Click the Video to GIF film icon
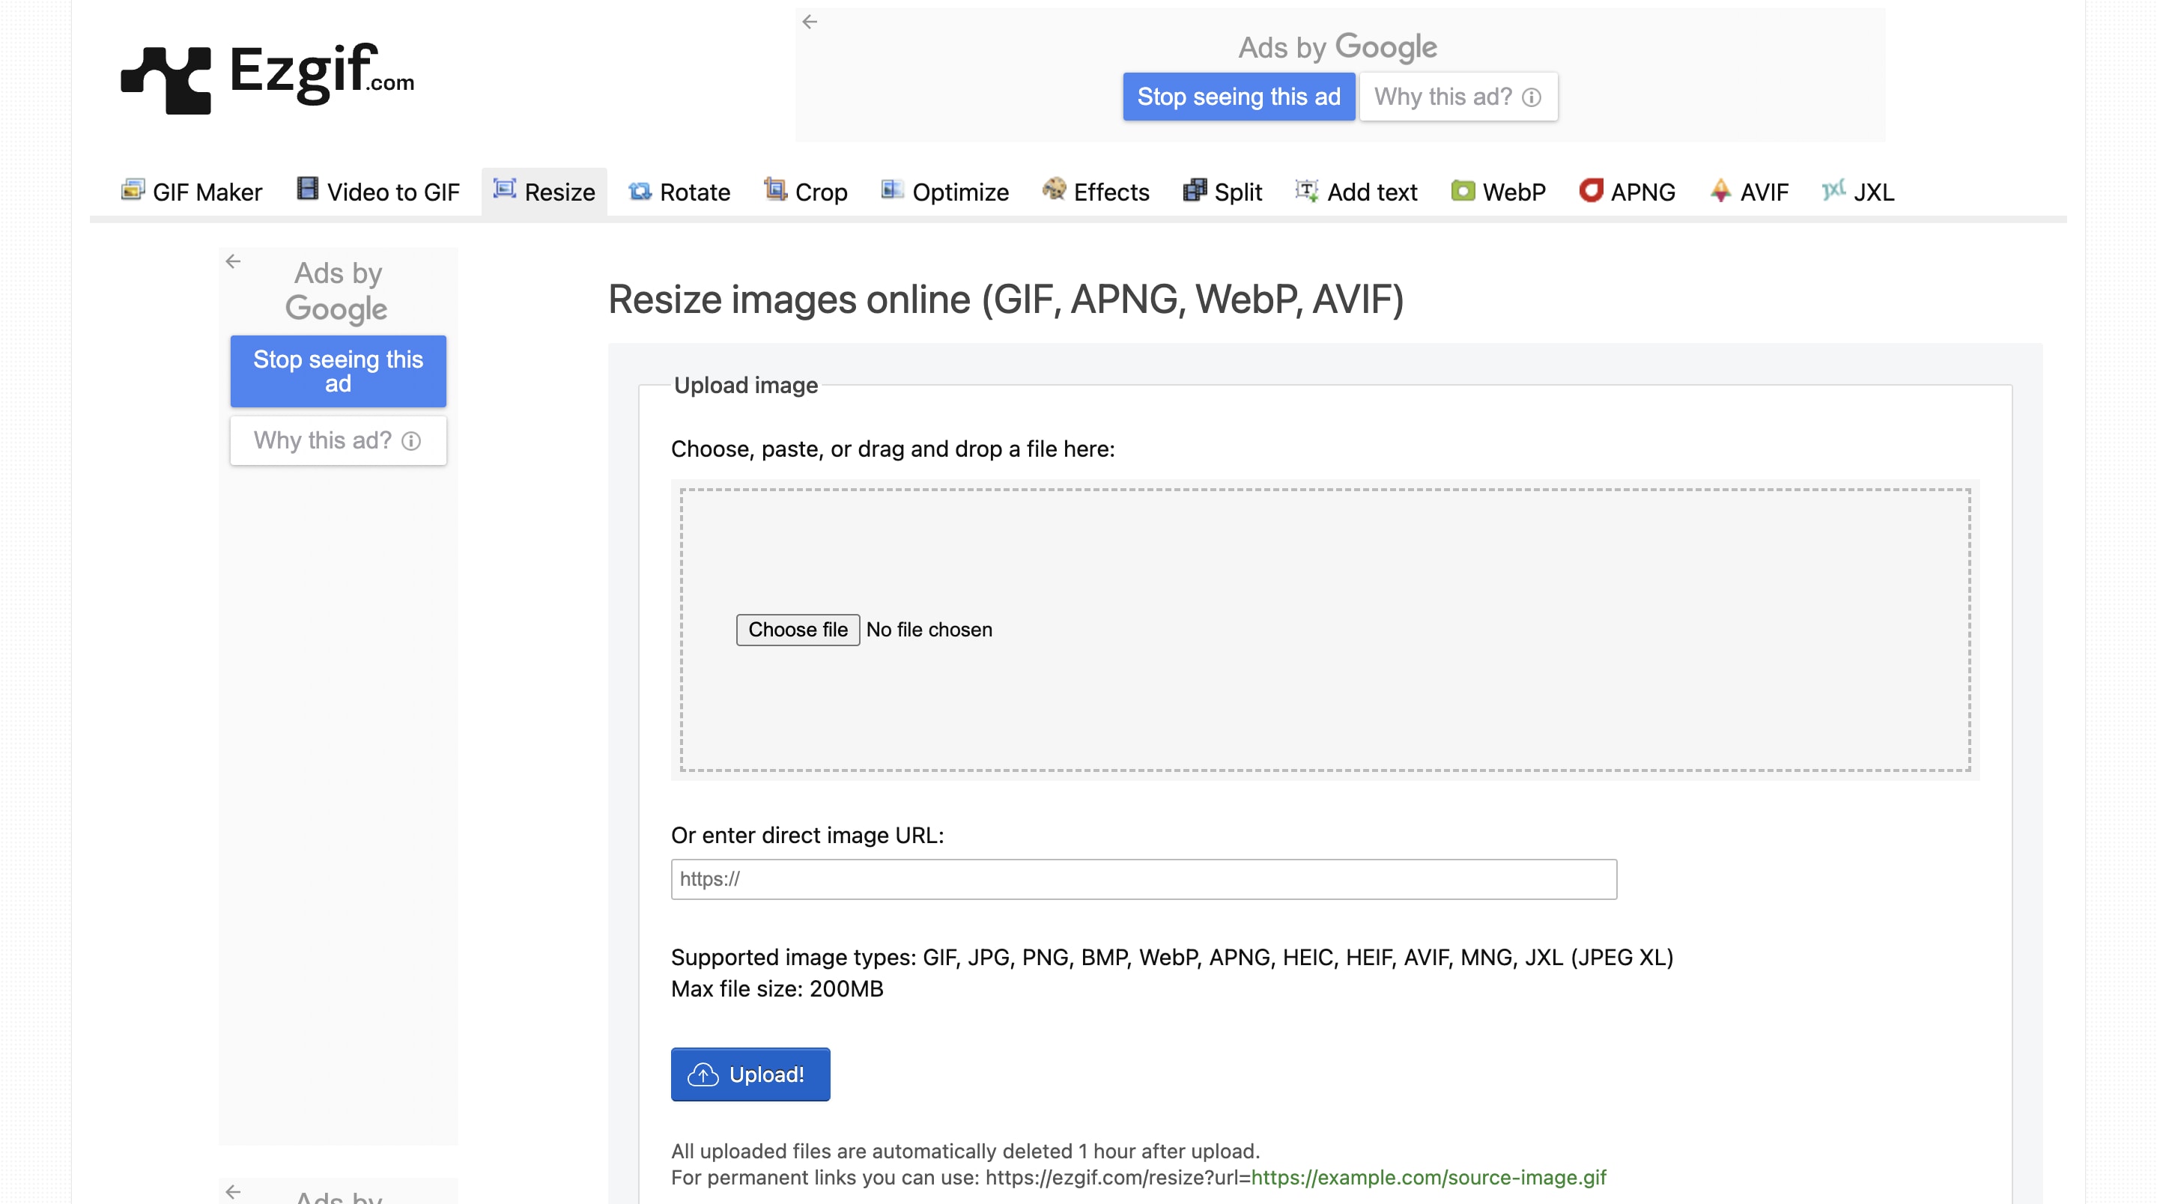 click(x=307, y=189)
